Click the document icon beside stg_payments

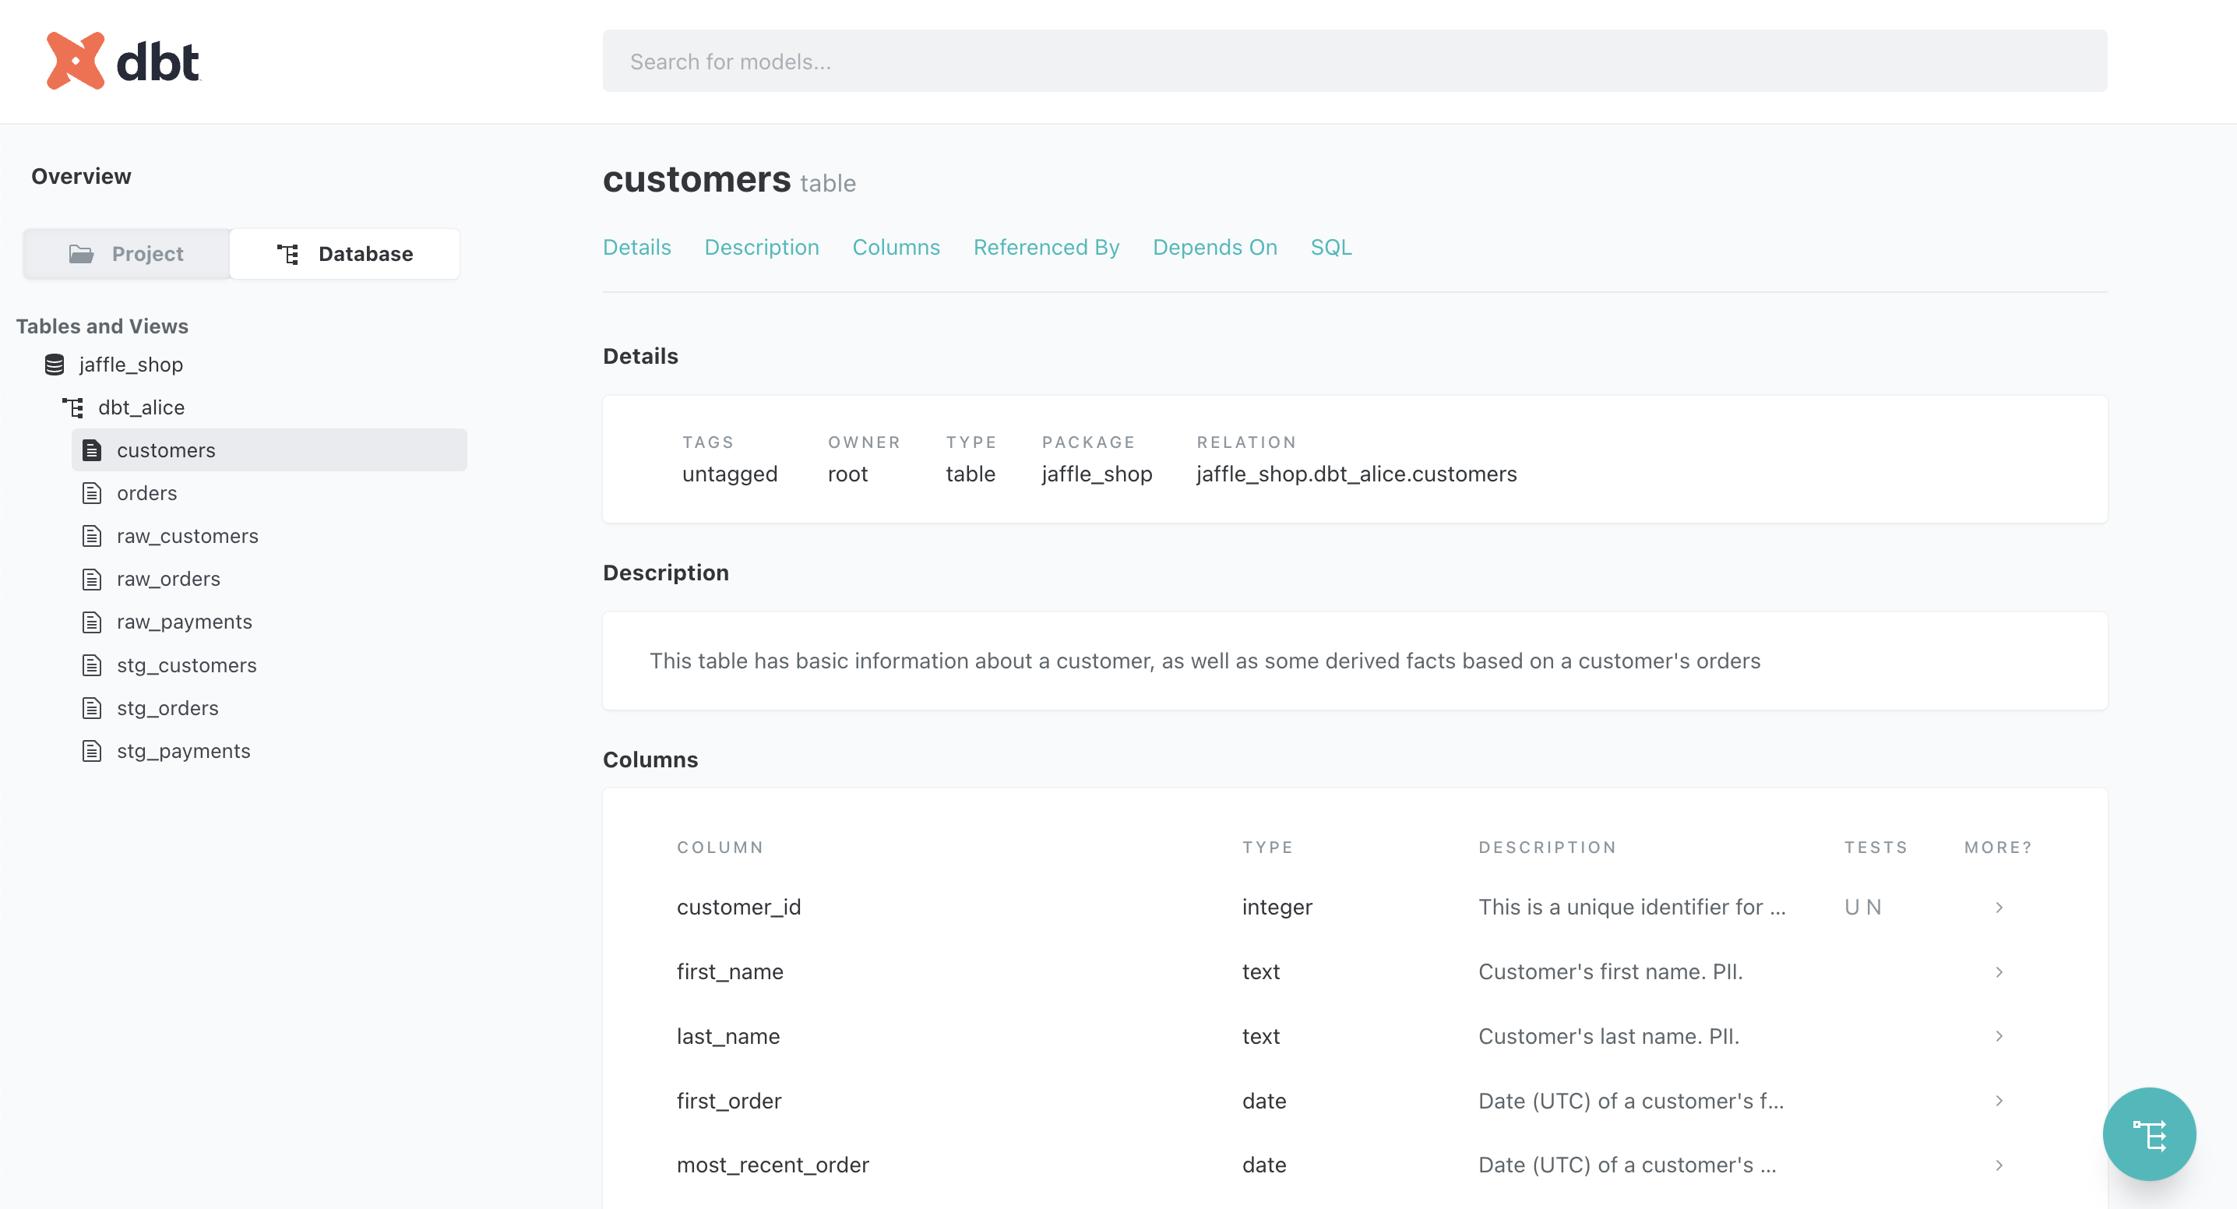click(x=92, y=750)
